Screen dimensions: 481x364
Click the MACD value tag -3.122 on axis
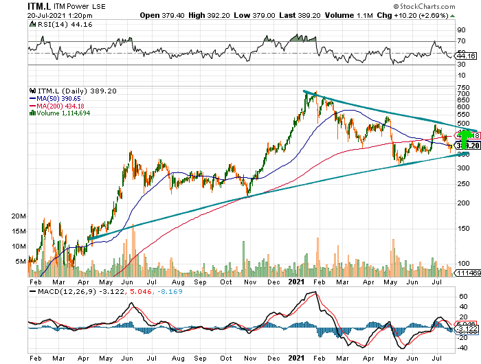(466, 329)
